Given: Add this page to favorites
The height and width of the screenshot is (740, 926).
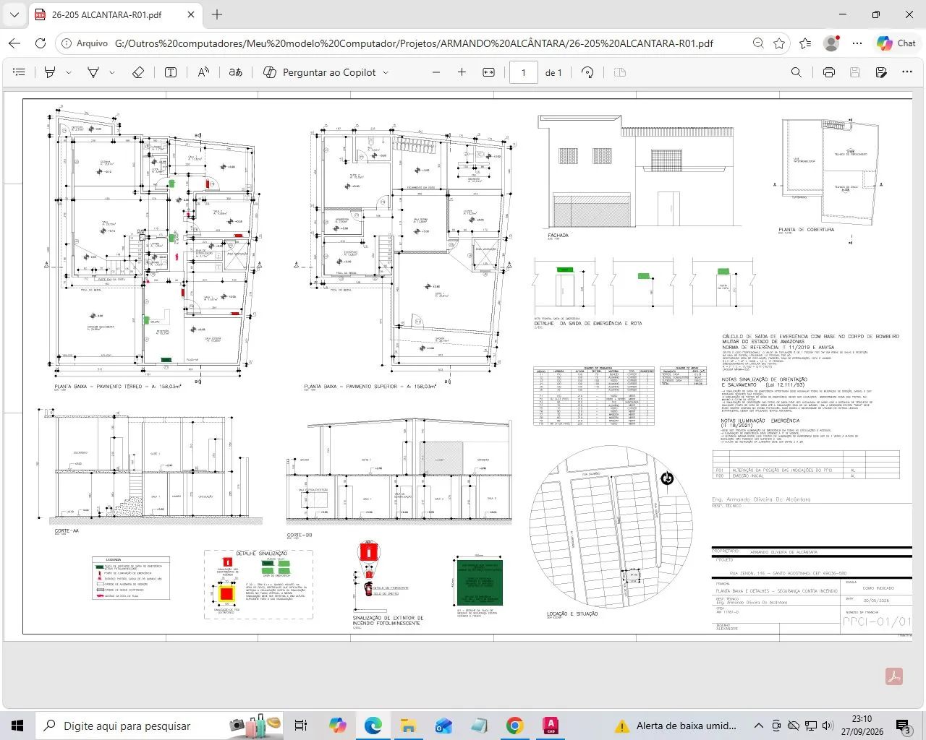Looking at the screenshot, I should tap(779, 43).
